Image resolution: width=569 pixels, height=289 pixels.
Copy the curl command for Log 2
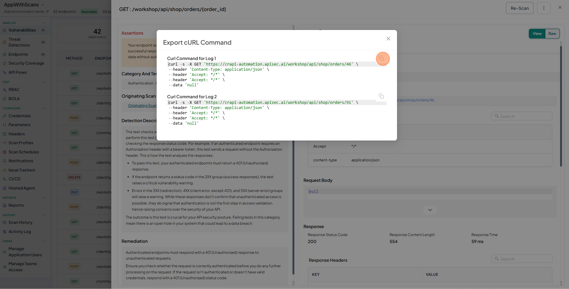pos(381,96)
